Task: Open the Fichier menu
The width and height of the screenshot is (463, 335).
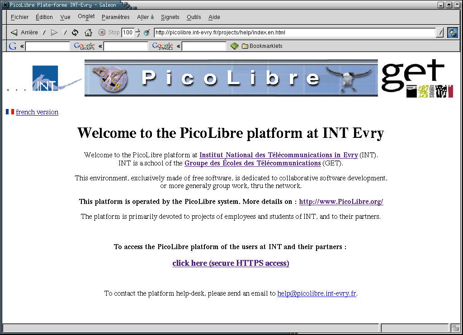Action: [x=19, y=17]
